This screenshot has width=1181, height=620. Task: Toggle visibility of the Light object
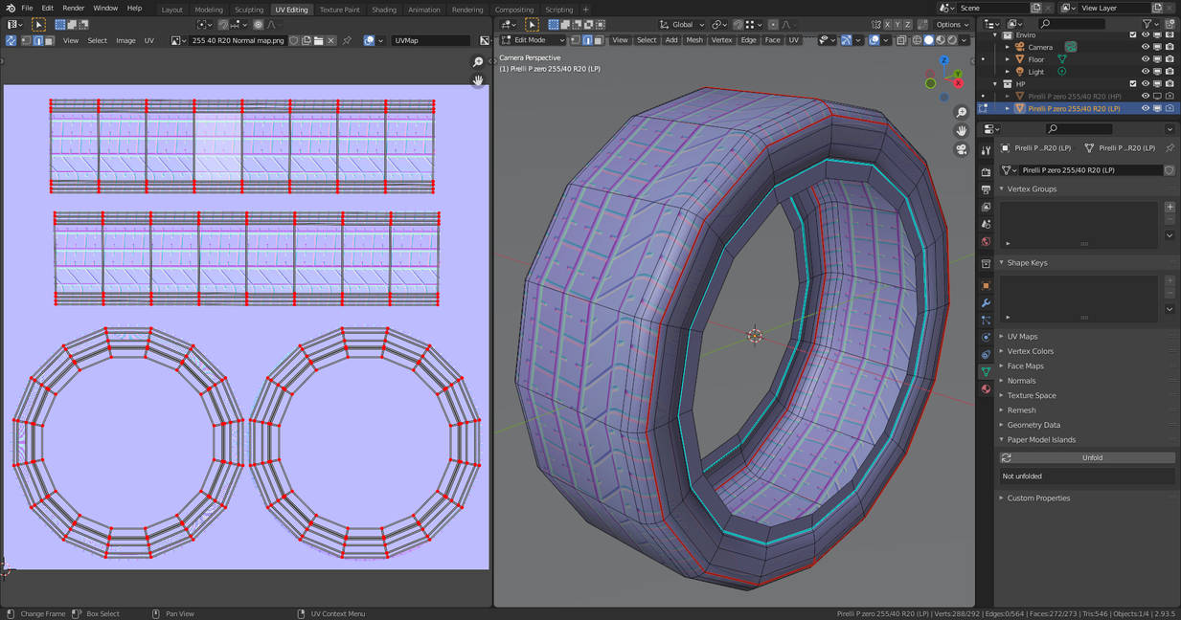(1145, 71)
